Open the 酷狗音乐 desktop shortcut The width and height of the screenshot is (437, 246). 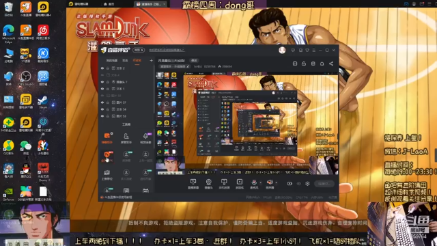click(43, 55)
